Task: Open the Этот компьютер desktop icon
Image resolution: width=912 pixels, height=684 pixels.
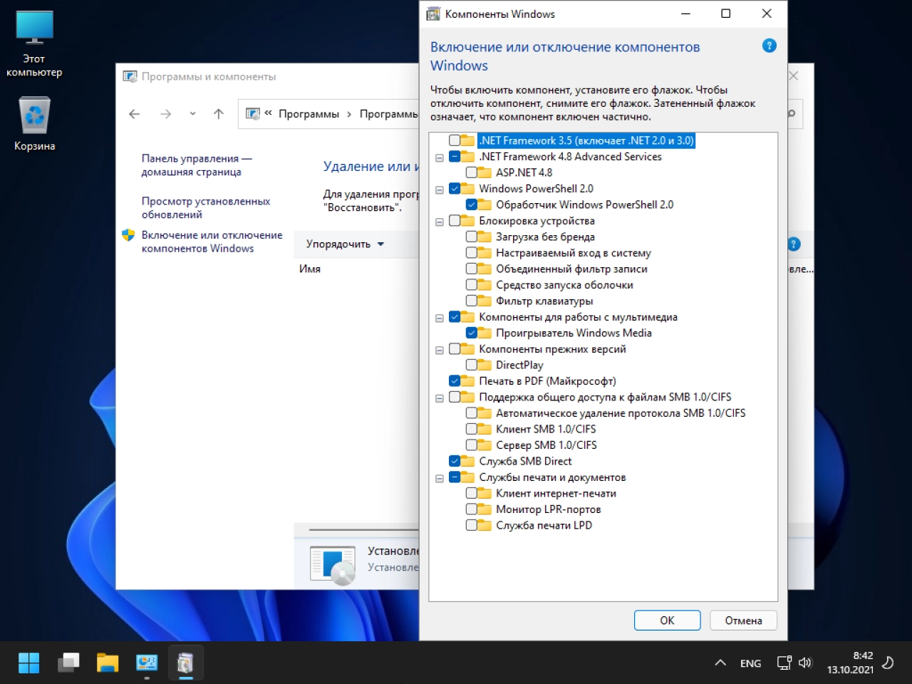Action: click(x=34, y=43)
